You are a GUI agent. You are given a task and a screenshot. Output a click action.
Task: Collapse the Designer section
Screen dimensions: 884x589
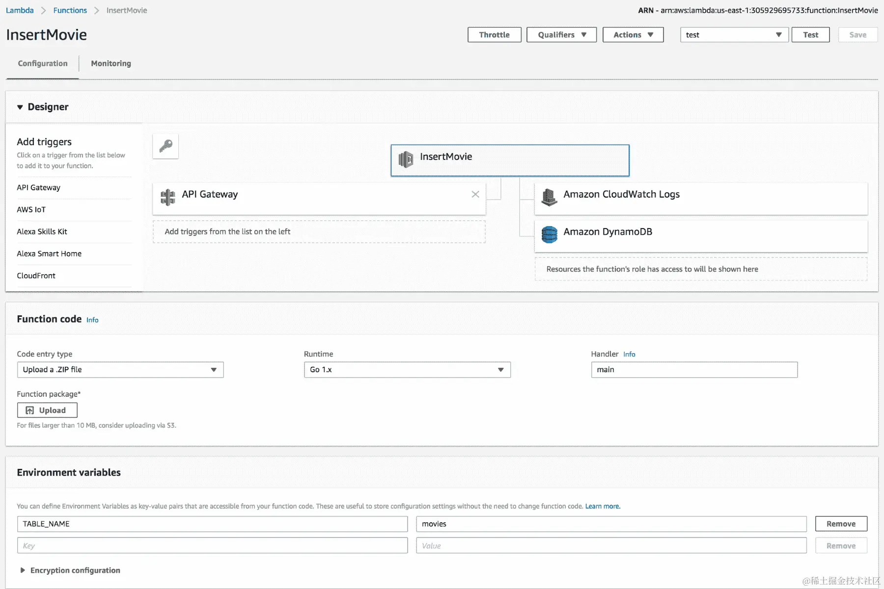pyautogui.click(x=20, y=107)
